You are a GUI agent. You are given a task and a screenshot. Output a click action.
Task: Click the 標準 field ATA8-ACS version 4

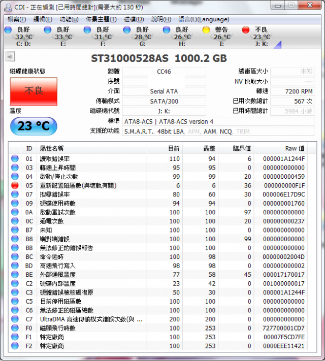[x=218, y=121]
